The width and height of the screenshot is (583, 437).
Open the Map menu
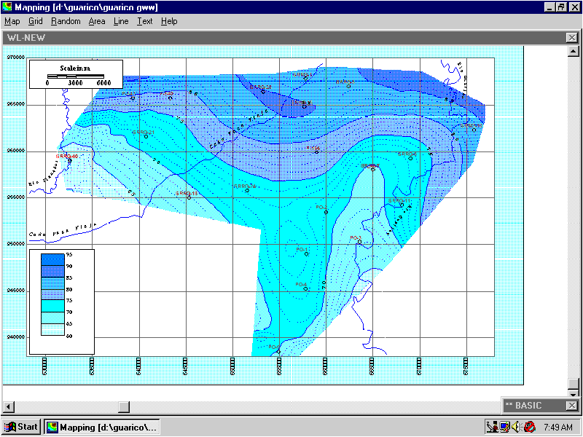pyautogui.click(x=12, y=22)
